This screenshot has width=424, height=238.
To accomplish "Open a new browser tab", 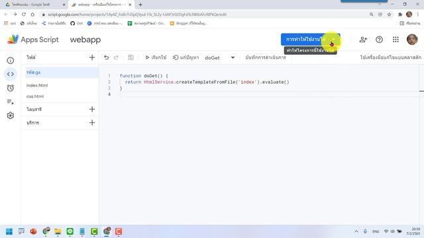I will point(140,5).
